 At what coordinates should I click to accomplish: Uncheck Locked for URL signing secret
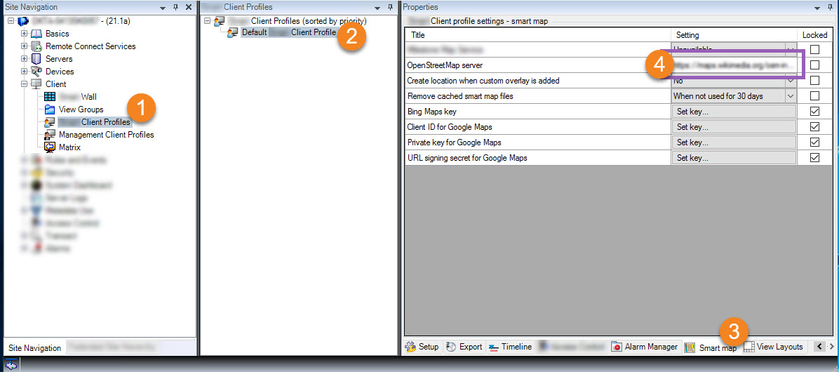814,158
